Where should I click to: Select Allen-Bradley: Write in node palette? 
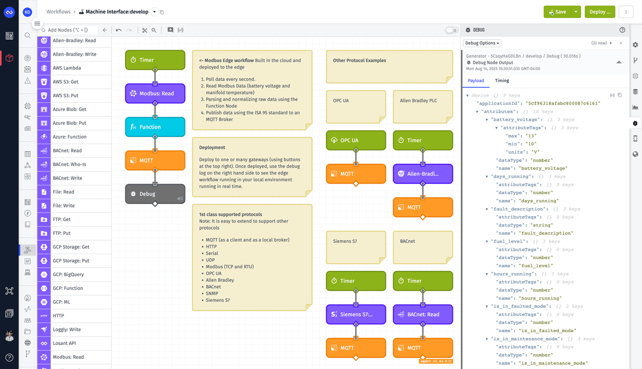(x=74, y=54)
